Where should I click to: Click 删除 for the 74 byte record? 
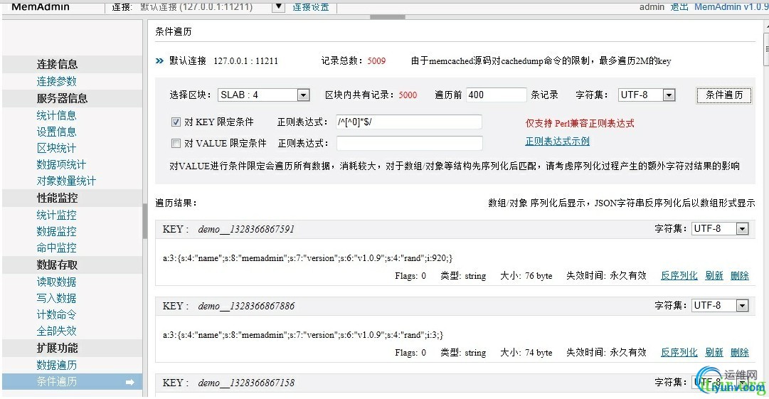click(x=740, y=353)
